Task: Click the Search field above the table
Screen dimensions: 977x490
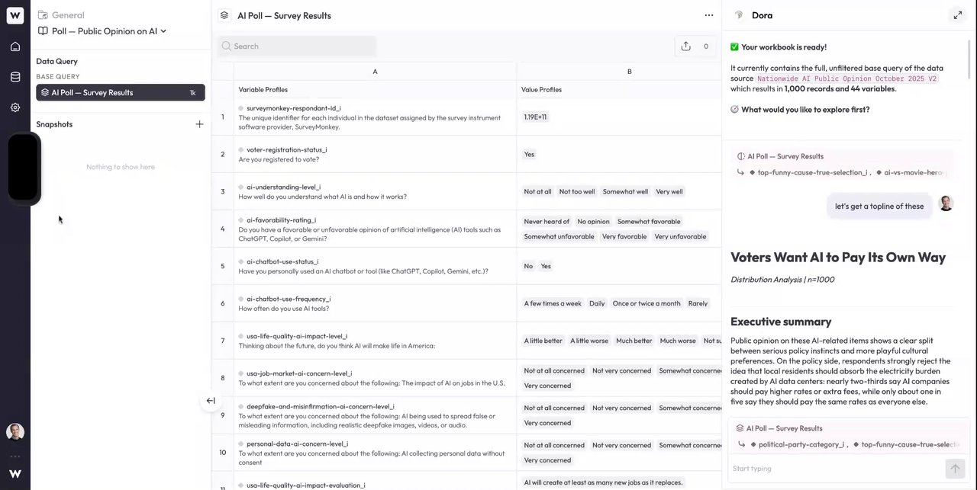Action: 297,46
